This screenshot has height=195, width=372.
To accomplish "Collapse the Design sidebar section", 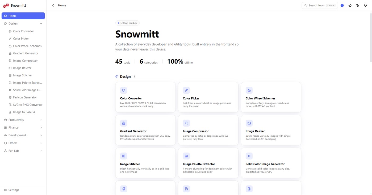I will click(23, 24).
